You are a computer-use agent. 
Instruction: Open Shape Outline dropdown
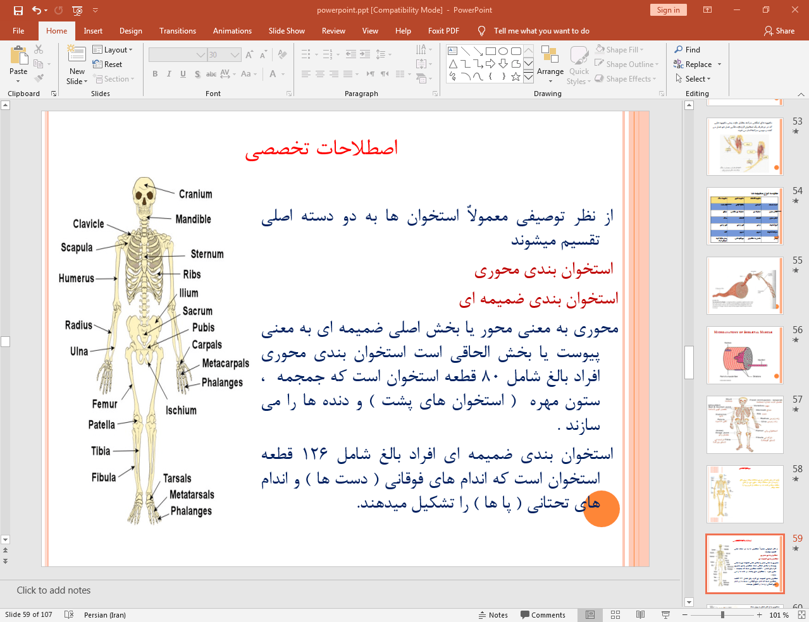627,64
